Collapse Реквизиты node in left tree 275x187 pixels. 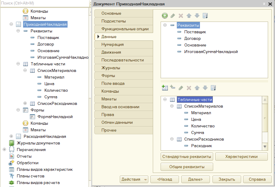pyautogui.click(x=18, y=31)
